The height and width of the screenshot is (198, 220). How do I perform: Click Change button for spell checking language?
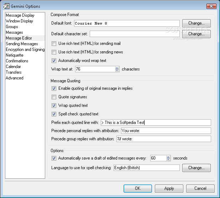[197, 168]
